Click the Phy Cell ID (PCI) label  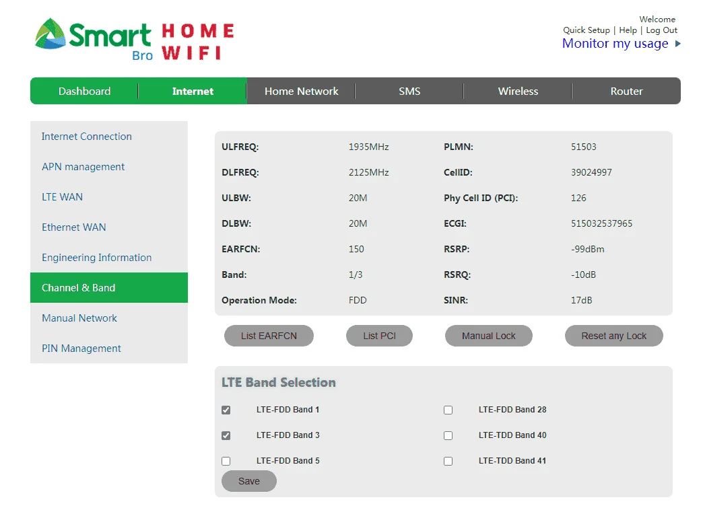(481, 198)
